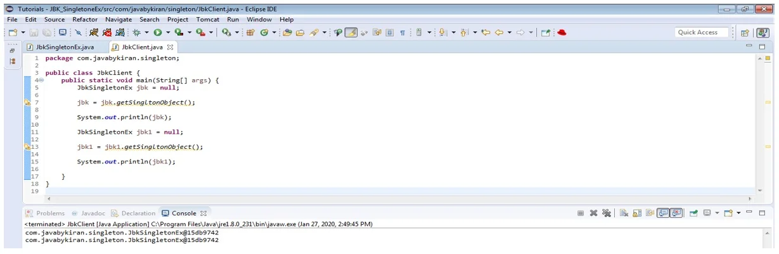Screen dimensions: 779x254
Task: Toggle Mark Occurrences highlighter button
Action: [351, 32]
